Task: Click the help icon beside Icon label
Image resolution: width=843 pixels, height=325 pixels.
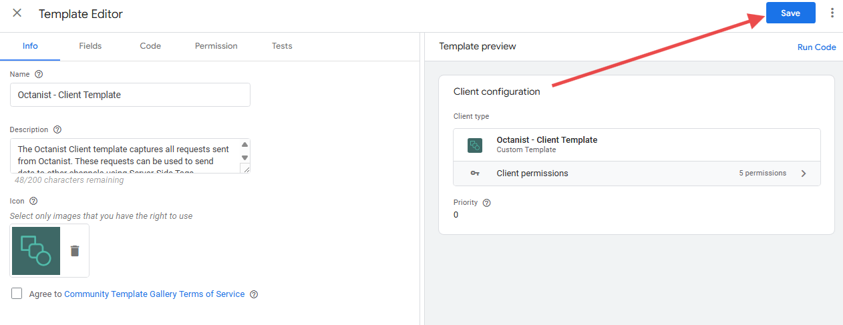Action: (33, 200)
